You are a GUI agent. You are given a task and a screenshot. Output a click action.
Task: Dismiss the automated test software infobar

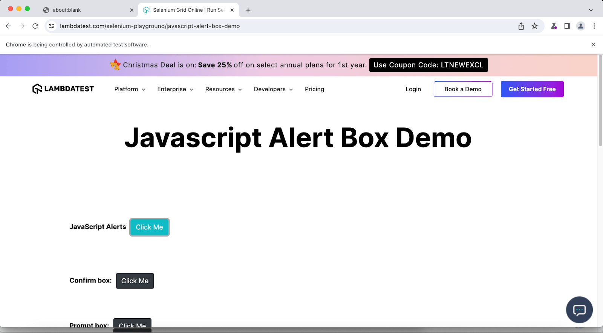tap(593, 44)
